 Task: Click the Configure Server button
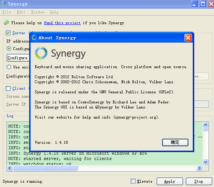pyautogui.click(x=18, y=58)
